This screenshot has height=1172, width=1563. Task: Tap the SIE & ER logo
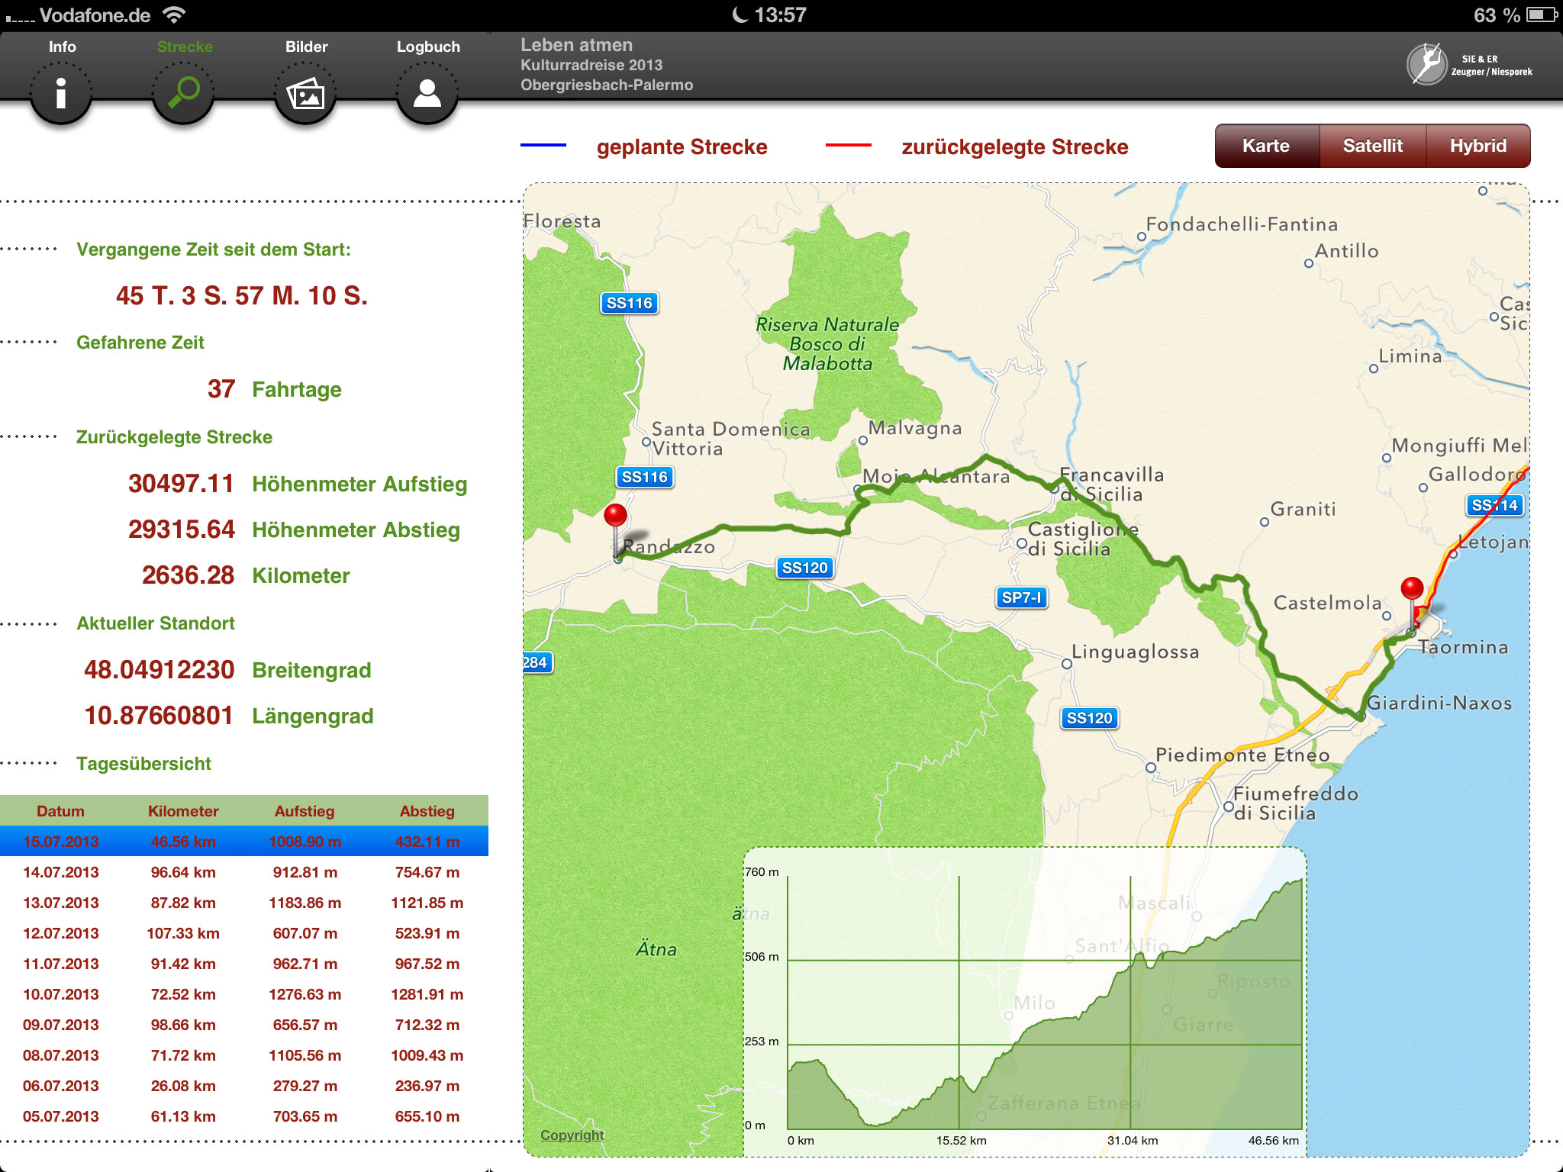[1469, 65]
